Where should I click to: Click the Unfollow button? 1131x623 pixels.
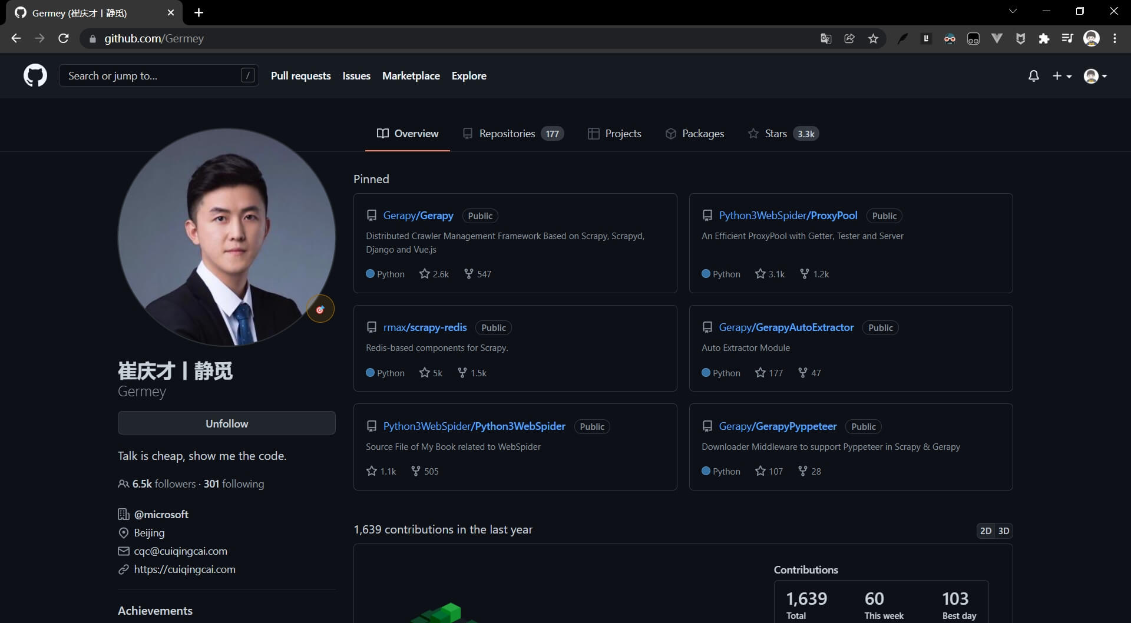tap(227, 423)
